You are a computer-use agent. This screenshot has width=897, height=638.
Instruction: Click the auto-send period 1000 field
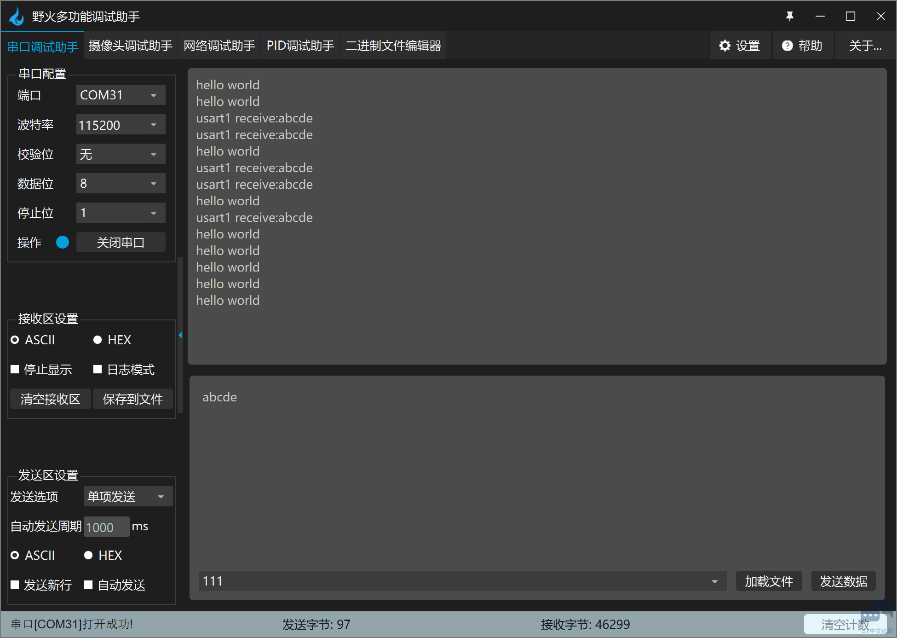[x=106, y=527]
